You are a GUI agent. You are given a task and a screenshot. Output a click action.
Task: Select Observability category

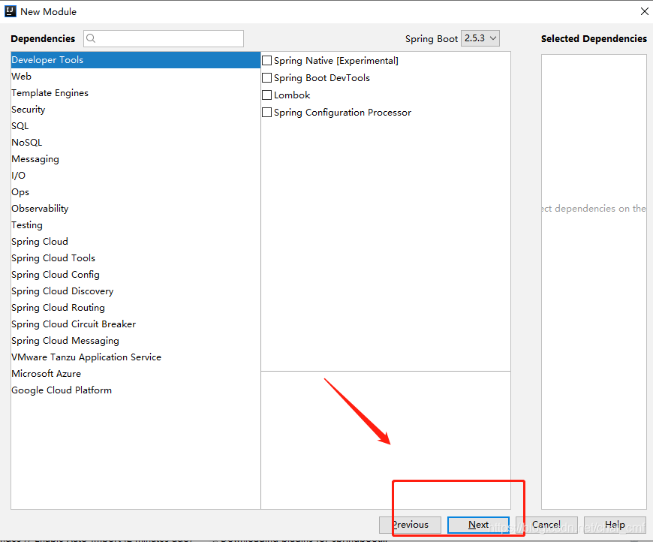point(136,209)
